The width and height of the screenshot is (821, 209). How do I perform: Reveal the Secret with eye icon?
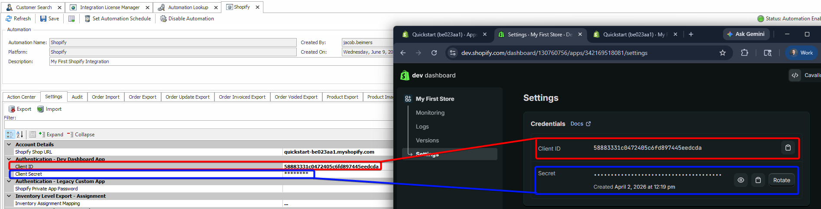click(741, 180)
